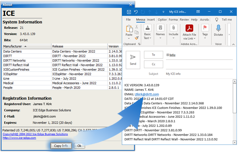Image resolution: width=239 pixels, height=152 pixels.
Task: Click the Redo icon in Outlook title bar
Action: pos(143,12)
